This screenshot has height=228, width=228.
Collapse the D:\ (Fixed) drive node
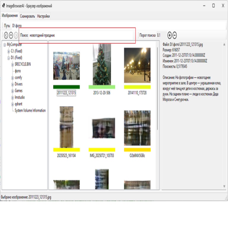[x=9, y=58]
